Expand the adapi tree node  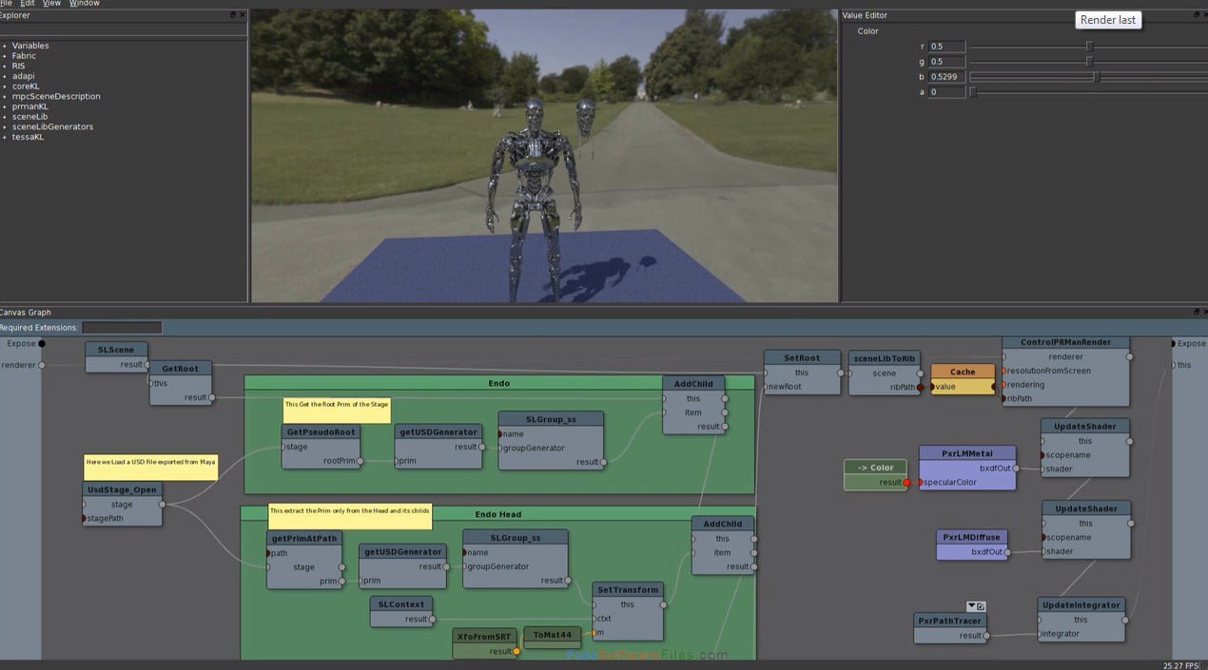click(x=4, y=76)
